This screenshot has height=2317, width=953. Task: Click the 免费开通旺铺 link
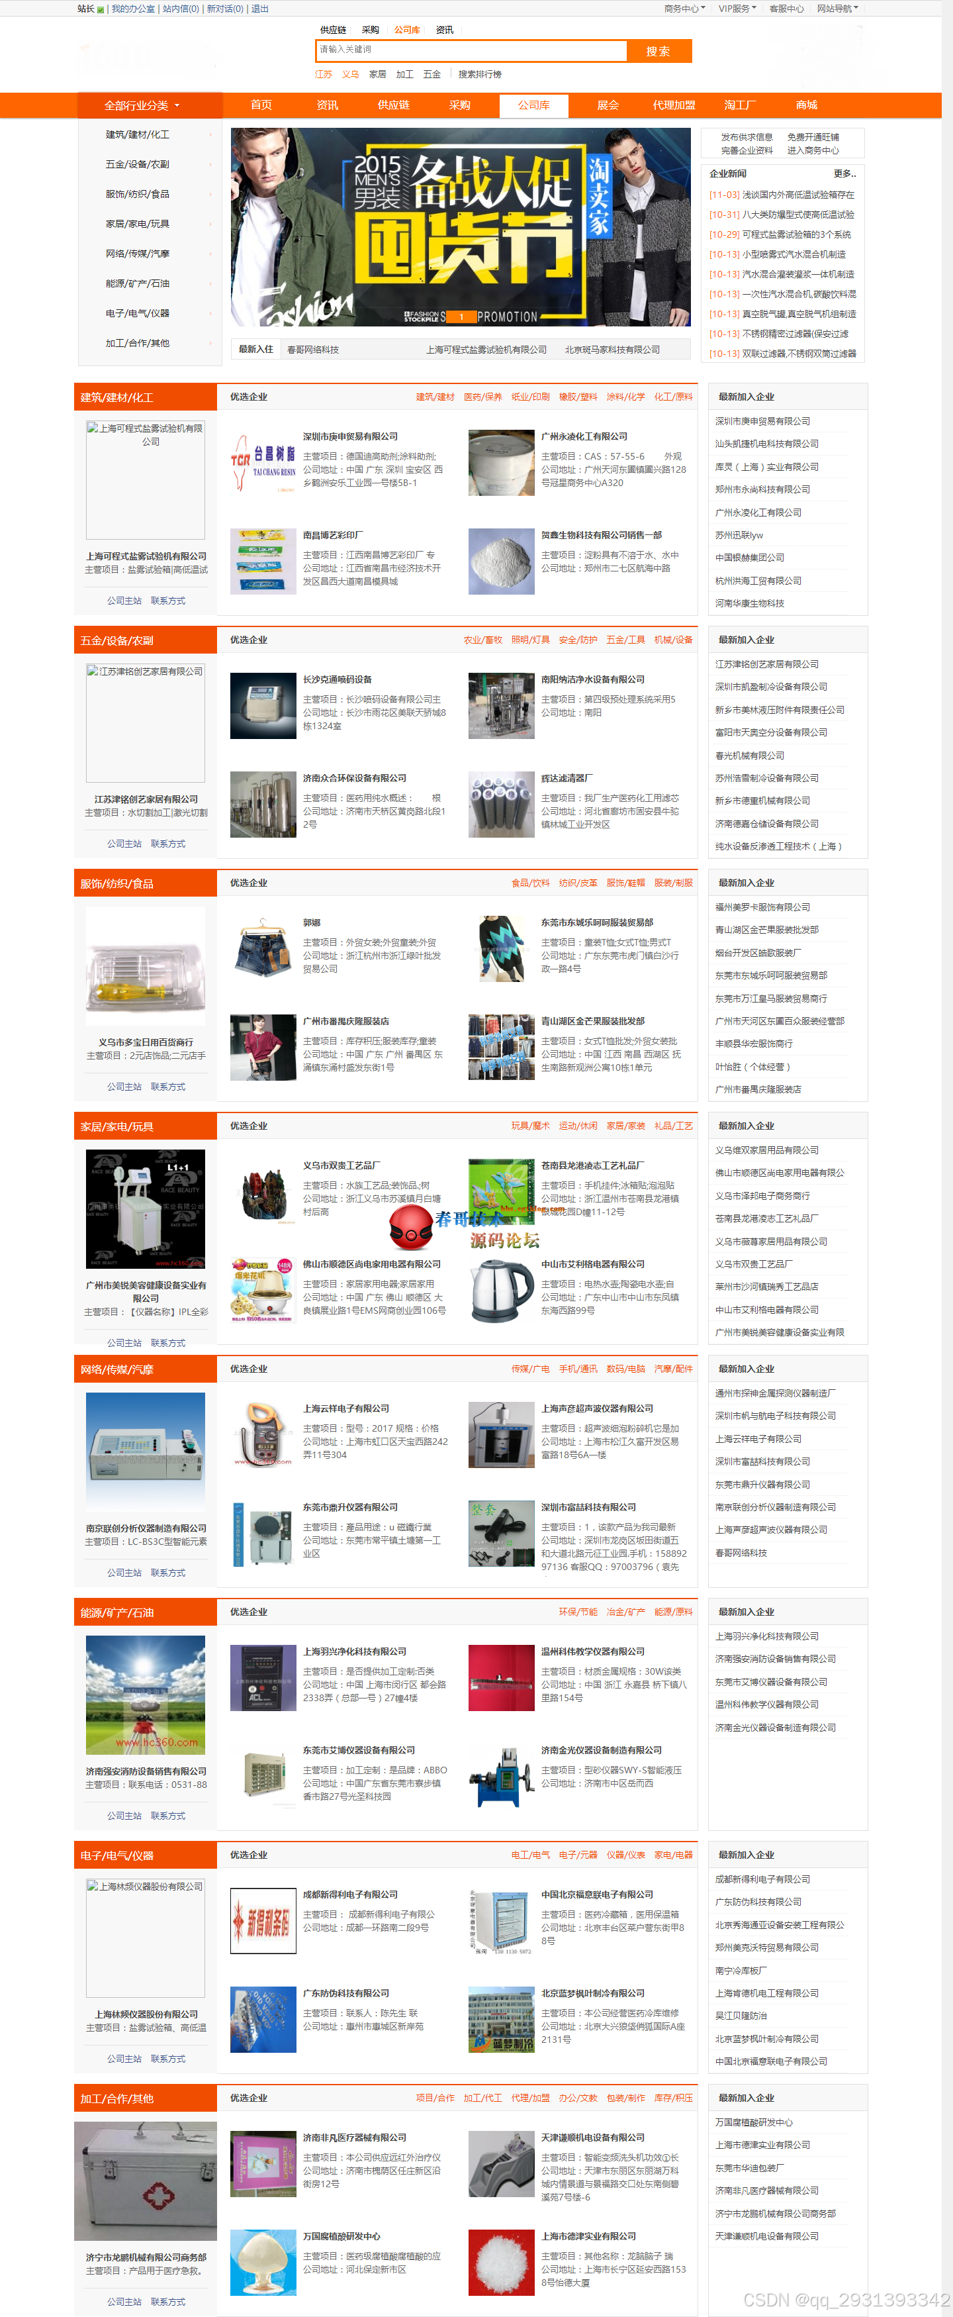813,138
